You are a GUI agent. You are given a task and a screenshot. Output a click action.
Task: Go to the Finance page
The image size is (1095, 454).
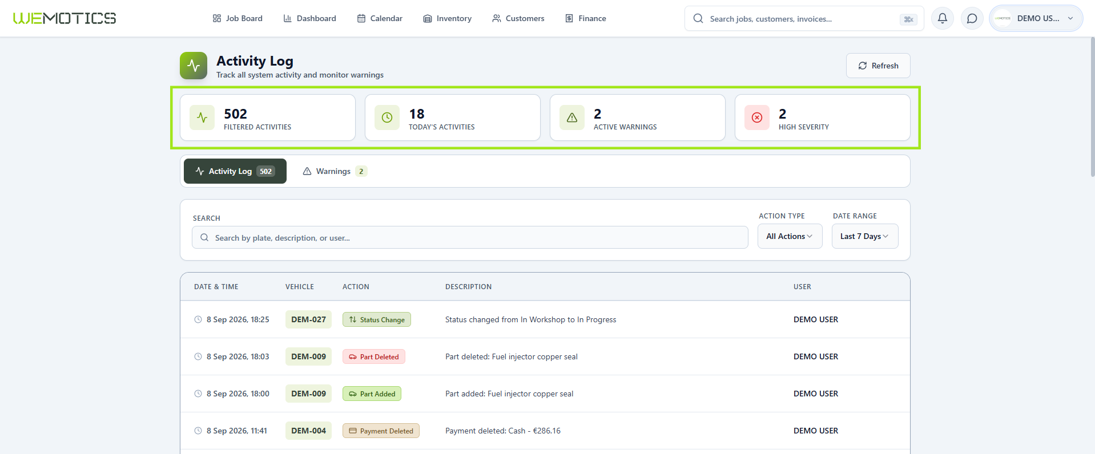coord(586,18)
